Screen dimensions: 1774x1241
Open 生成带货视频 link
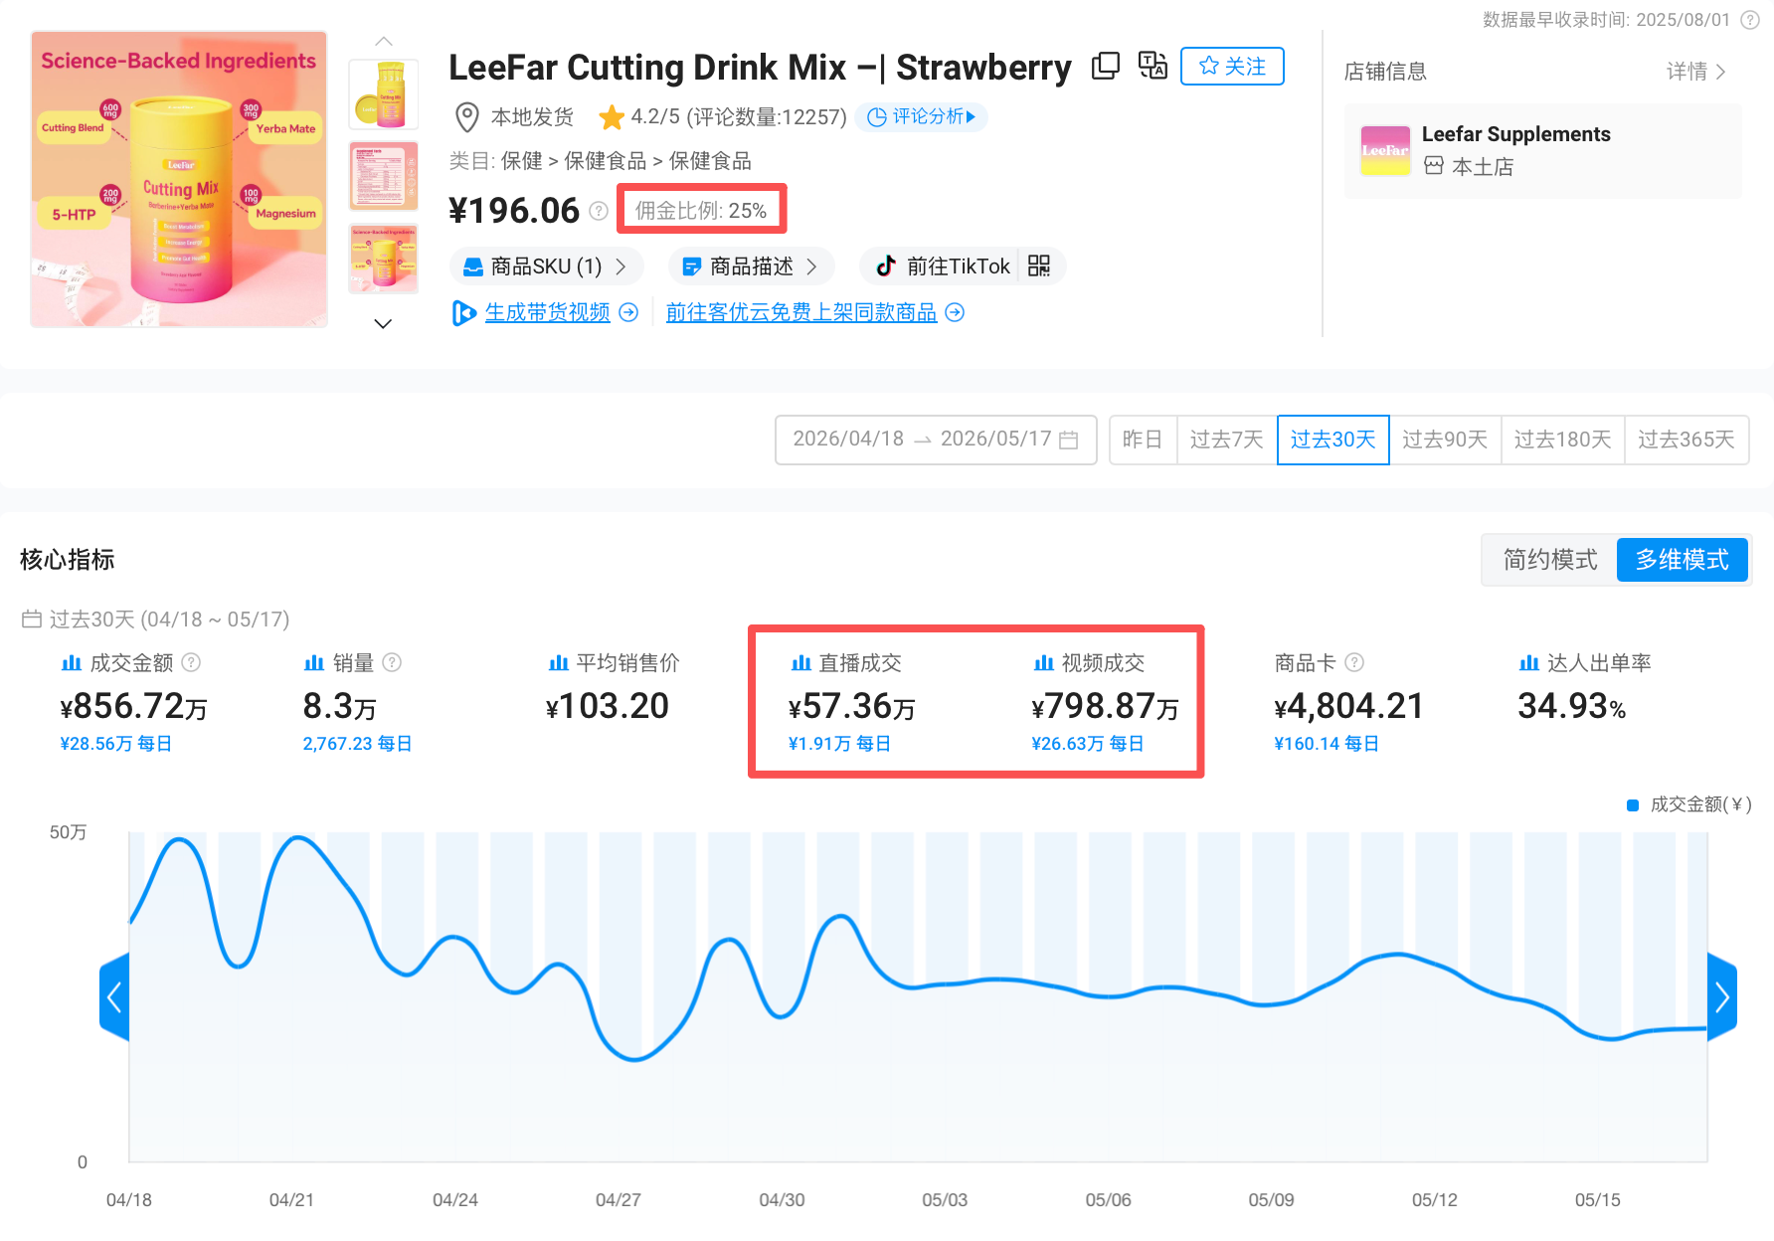point(547,313)
